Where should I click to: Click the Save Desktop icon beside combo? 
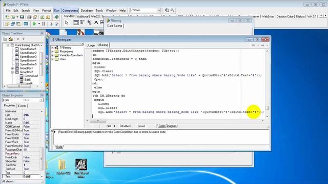click(x=167, y=10)
